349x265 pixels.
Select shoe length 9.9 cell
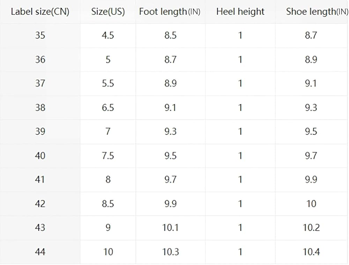point(311,179)
